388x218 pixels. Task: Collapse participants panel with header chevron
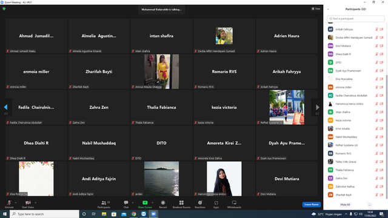point(329,9)
